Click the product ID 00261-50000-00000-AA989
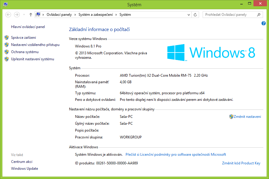 tap(117, 163)
